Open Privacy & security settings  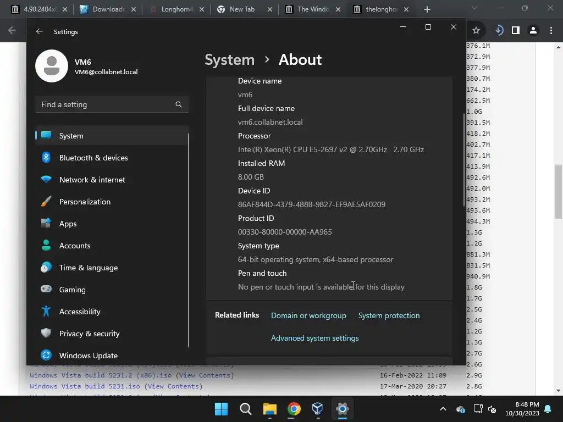(x=112, y=334)
